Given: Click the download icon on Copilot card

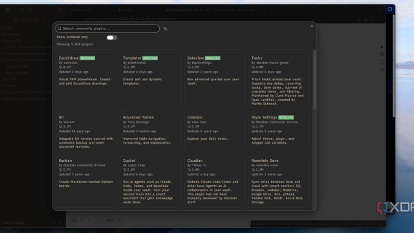Looking at the screenshot, I should pos(125,170).
